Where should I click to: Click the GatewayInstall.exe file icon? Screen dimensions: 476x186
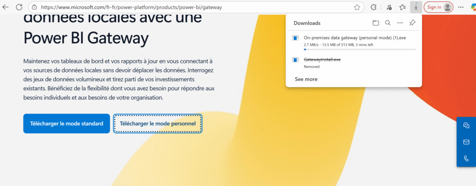point(295,60)
